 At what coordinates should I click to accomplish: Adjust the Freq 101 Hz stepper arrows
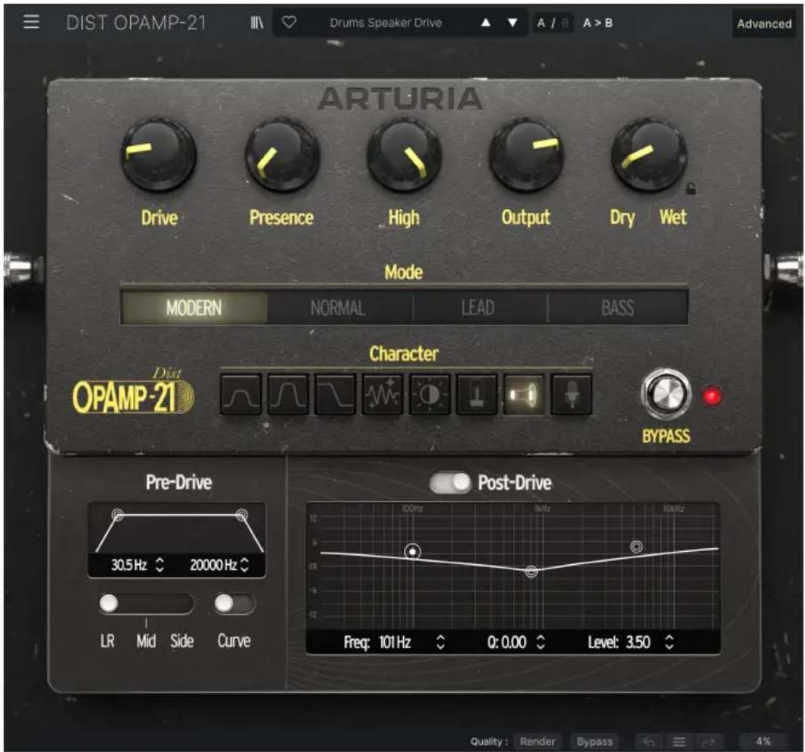[441, 642]
